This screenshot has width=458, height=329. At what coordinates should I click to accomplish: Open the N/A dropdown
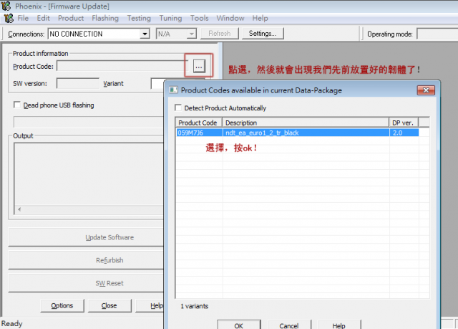point(191,34)
